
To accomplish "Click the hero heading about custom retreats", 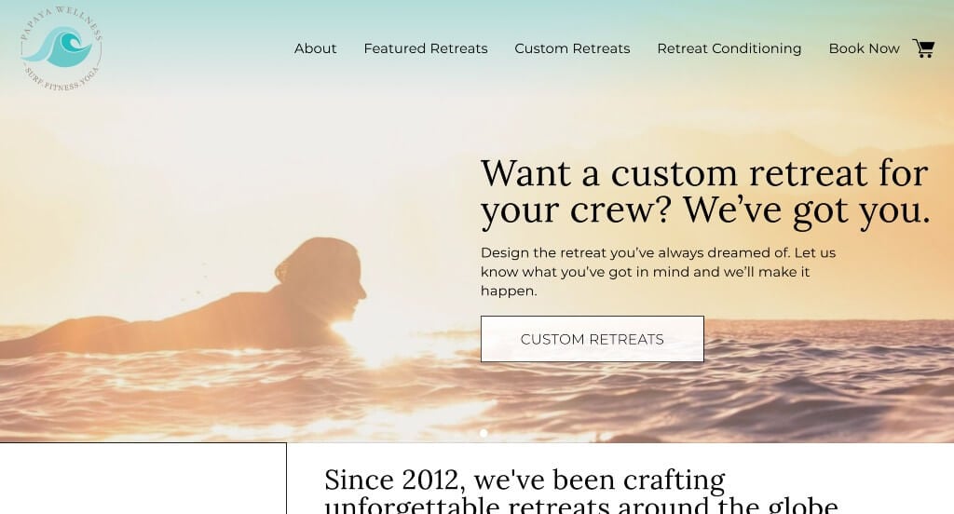I will [x=705, y=192].
